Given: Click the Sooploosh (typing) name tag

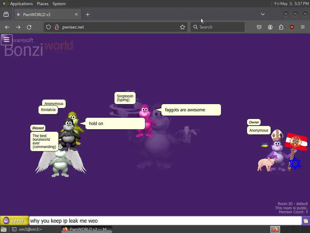Looking at the screenshot, I should (125, 98).
